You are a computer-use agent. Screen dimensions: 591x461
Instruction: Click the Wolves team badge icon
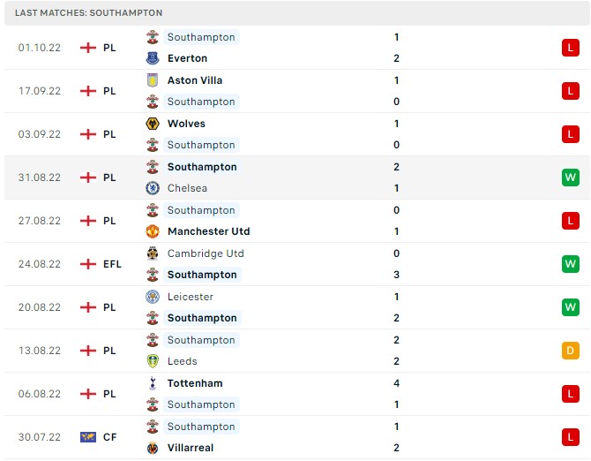tap(153, 124)
